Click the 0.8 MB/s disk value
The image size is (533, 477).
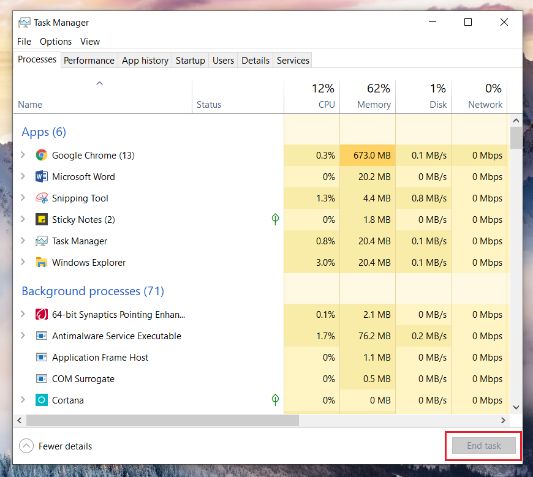click(x=429, y=198)
